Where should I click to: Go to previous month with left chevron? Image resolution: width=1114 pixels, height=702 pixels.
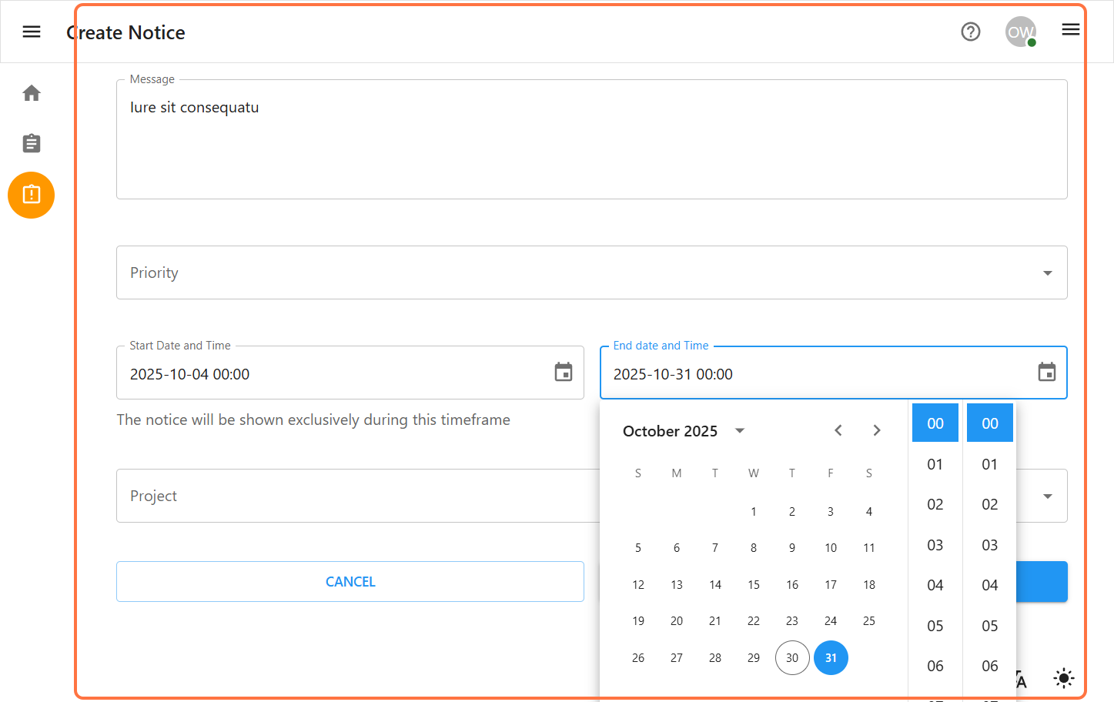pos(838,430)
